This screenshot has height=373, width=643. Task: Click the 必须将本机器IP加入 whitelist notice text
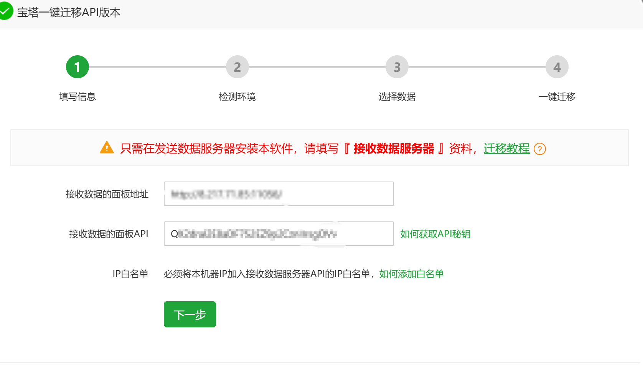coord(269,274)
